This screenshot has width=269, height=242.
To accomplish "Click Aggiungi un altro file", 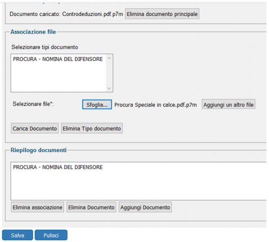I will pos(228,104).
